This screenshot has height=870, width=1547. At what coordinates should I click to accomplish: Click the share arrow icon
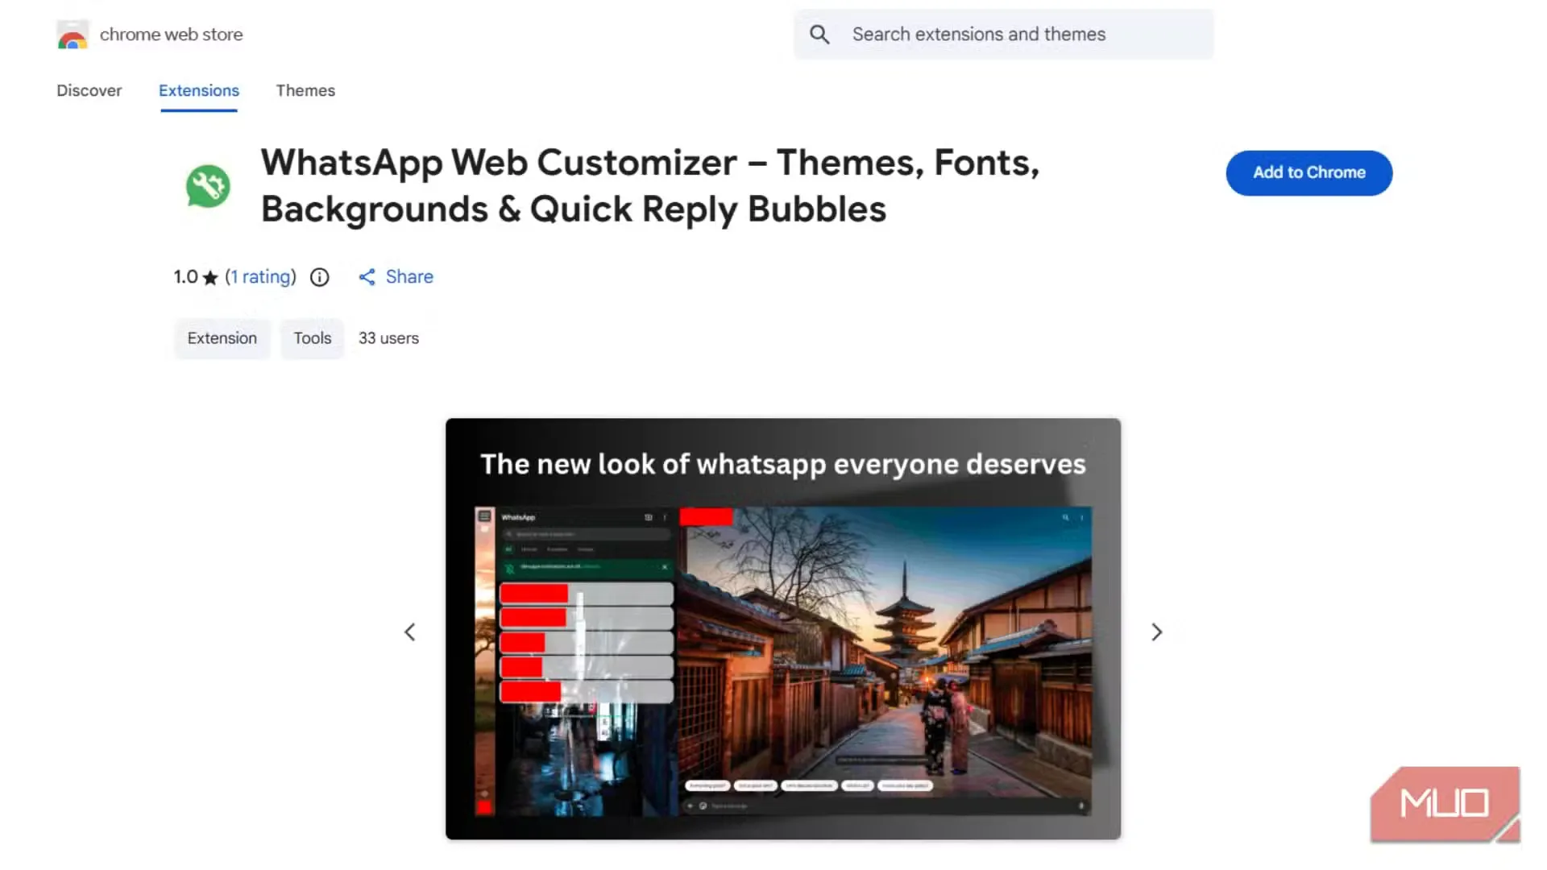367,277
